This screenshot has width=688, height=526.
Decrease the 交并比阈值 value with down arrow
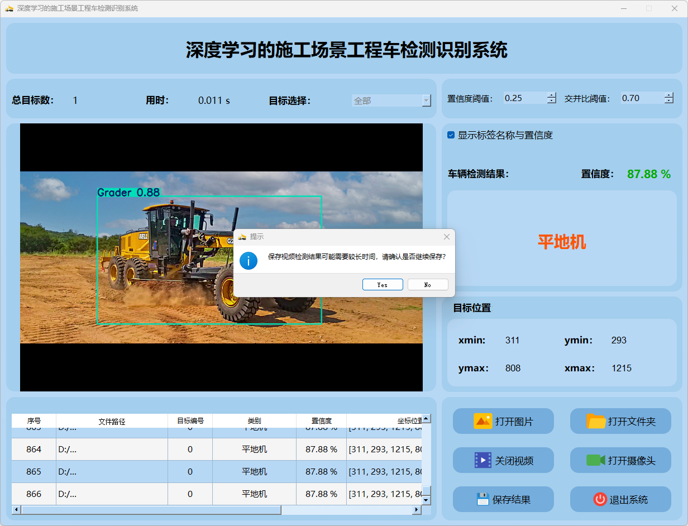coord(668,101)
